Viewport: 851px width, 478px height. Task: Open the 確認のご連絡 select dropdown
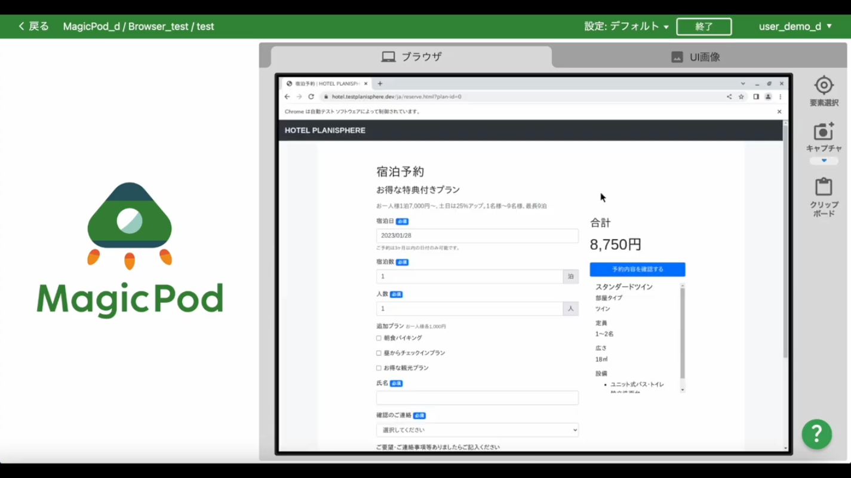tap(477, 430)
